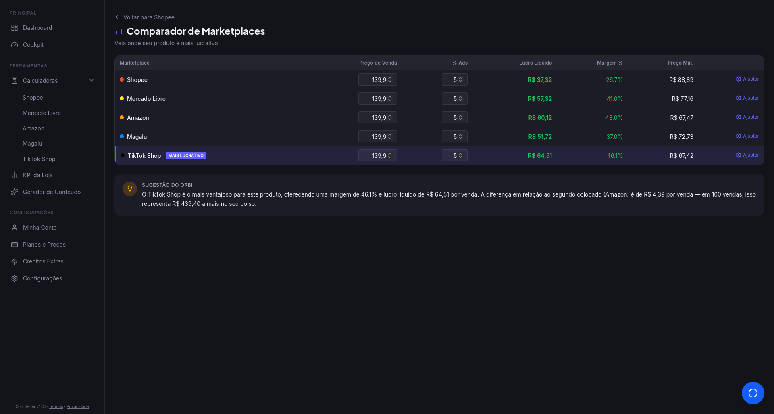774x414 pixels.
Task: Click Ajustar in the Amazon row
Action: (747, 117)
